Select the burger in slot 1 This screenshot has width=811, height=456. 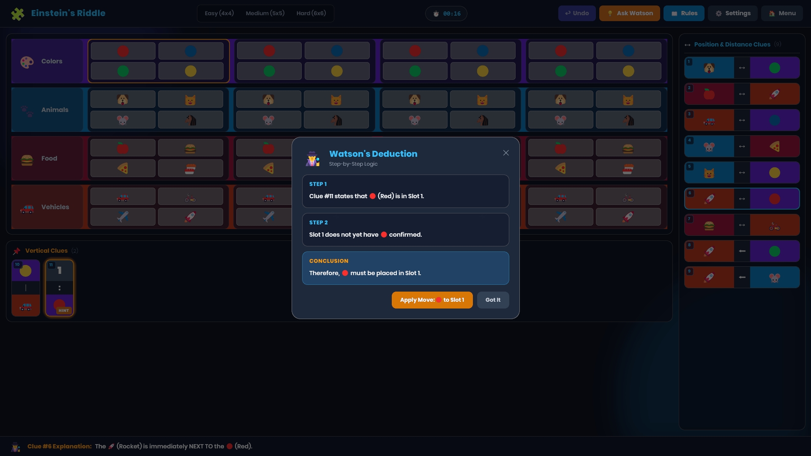click(x=190, y=148)
